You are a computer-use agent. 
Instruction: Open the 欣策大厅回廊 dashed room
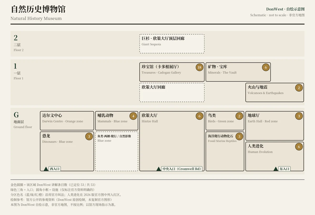(172, 92)
